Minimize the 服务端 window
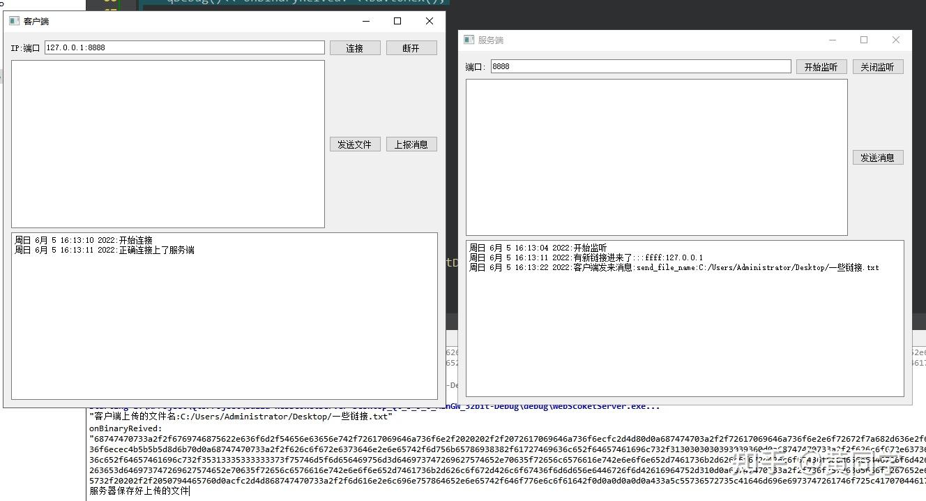This screenshot has width=926, height=501. click(x=832, y=40)
